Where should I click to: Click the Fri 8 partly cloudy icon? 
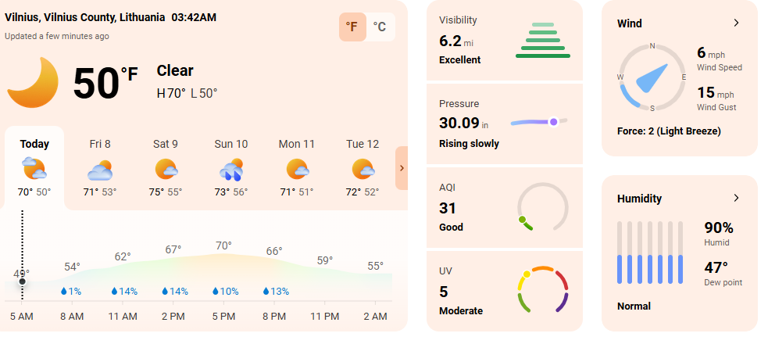100,170
